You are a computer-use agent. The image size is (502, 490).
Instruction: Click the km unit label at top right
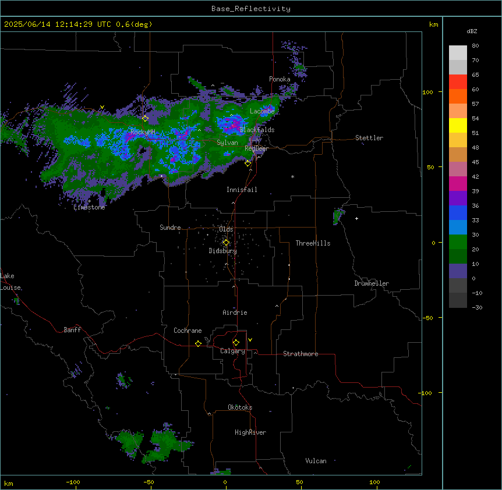click(433, 24)
